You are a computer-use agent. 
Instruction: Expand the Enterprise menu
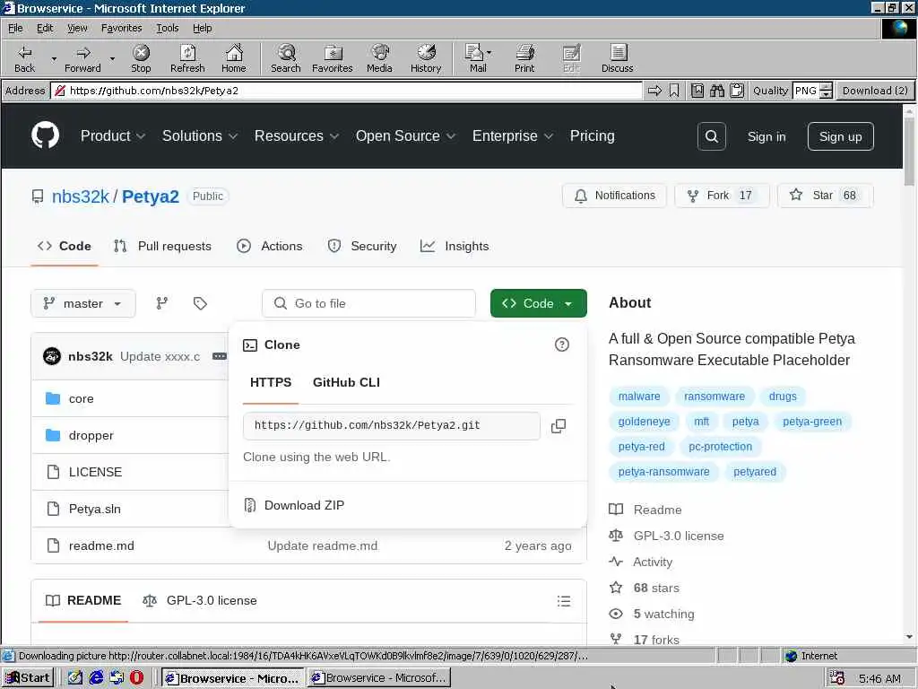(512, 136)
